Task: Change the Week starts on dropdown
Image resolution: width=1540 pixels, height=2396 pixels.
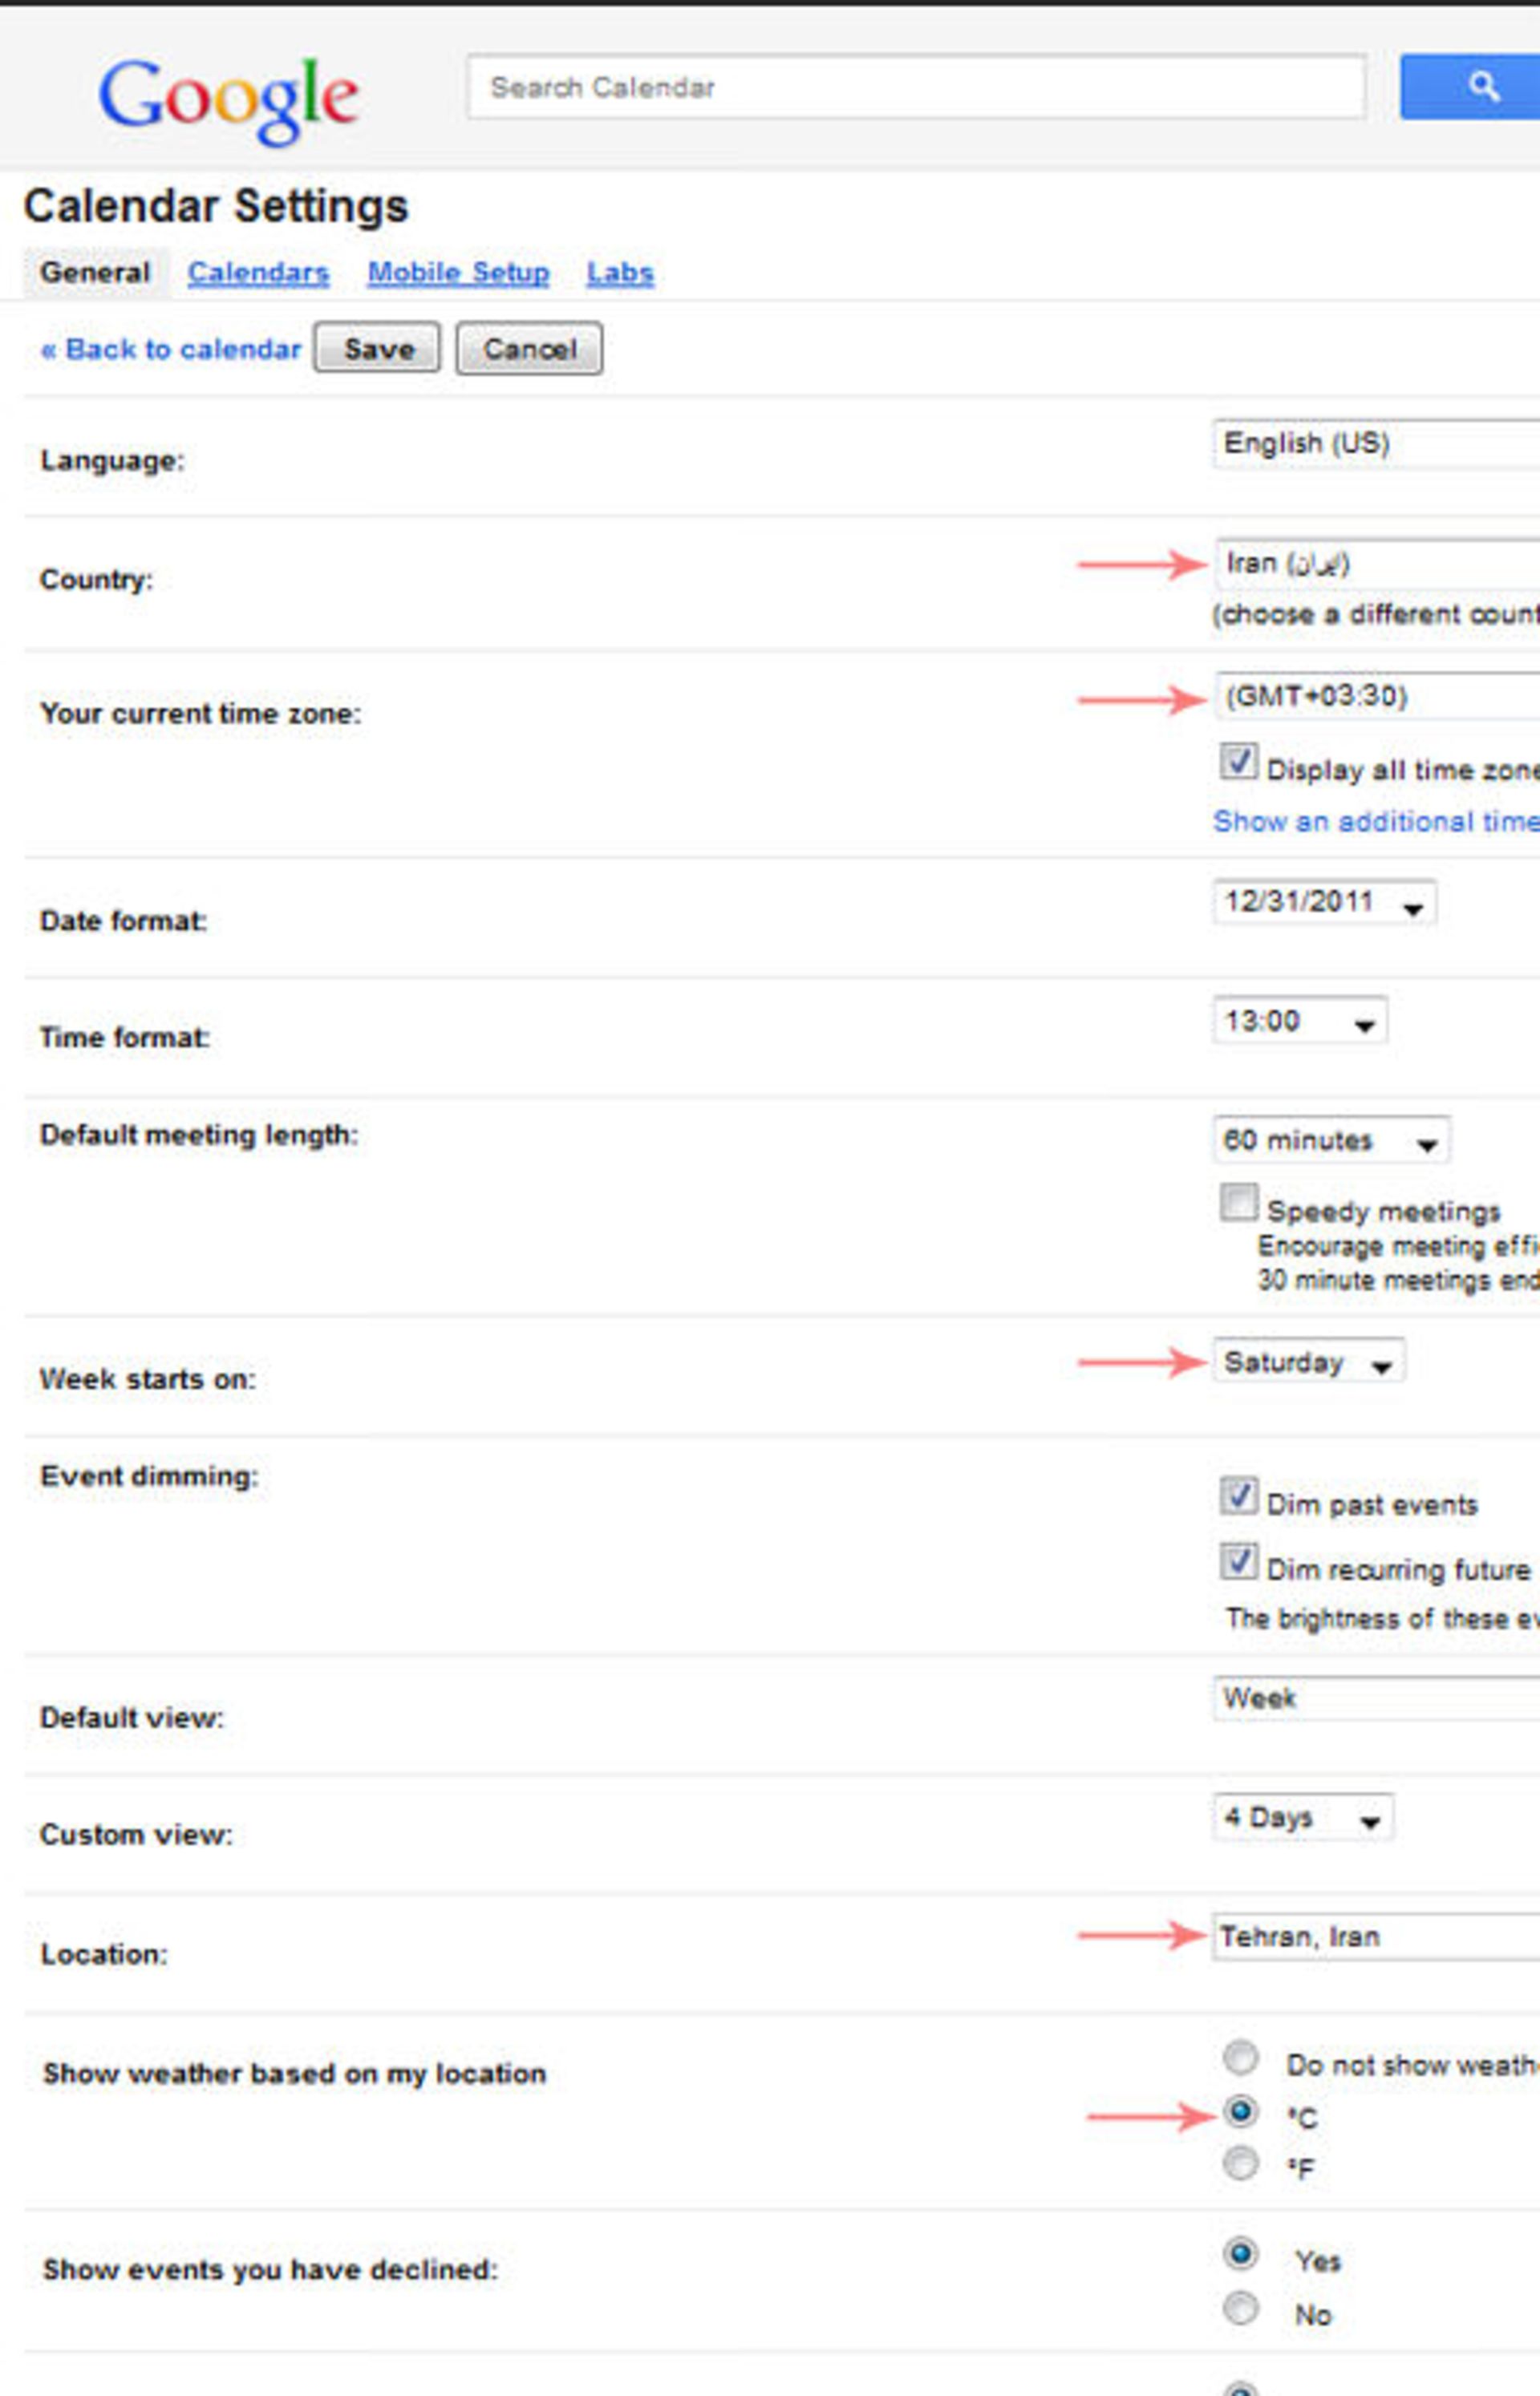Action: (x=1308, y=1362)
